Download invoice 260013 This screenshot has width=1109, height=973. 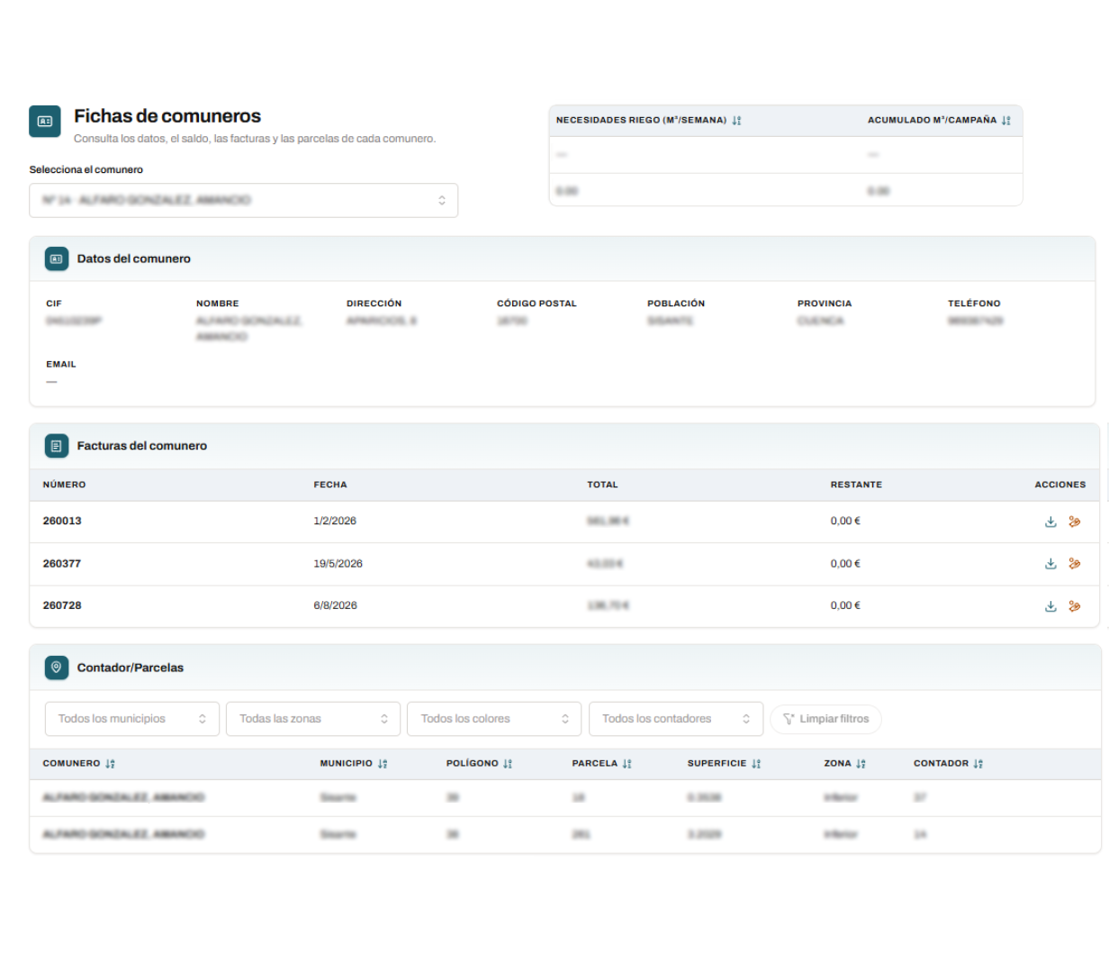pyautogui.click(x=1050, y=522)
